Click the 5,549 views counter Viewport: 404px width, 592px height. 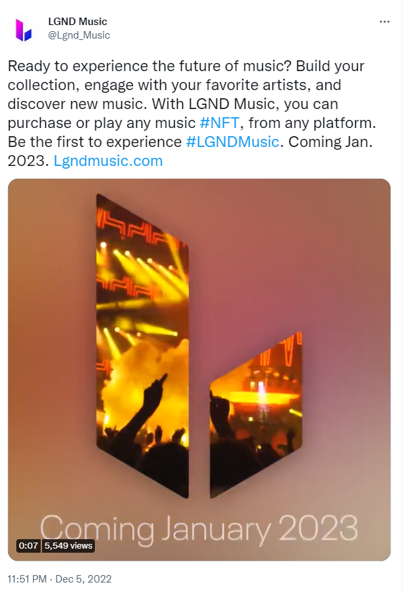[68, 545]
